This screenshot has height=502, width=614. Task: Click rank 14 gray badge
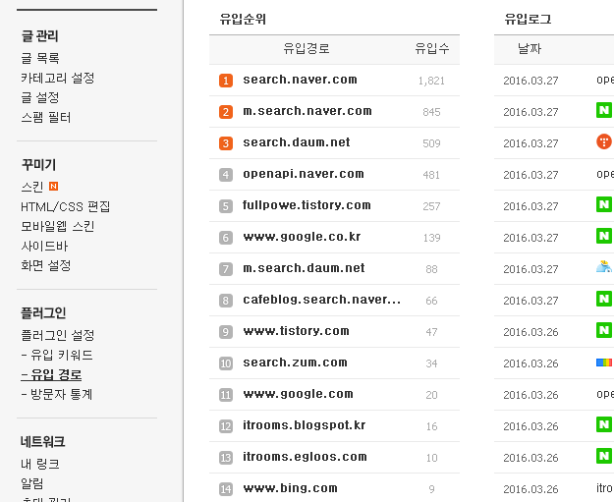pyautogui.click(x=226, y=489)
